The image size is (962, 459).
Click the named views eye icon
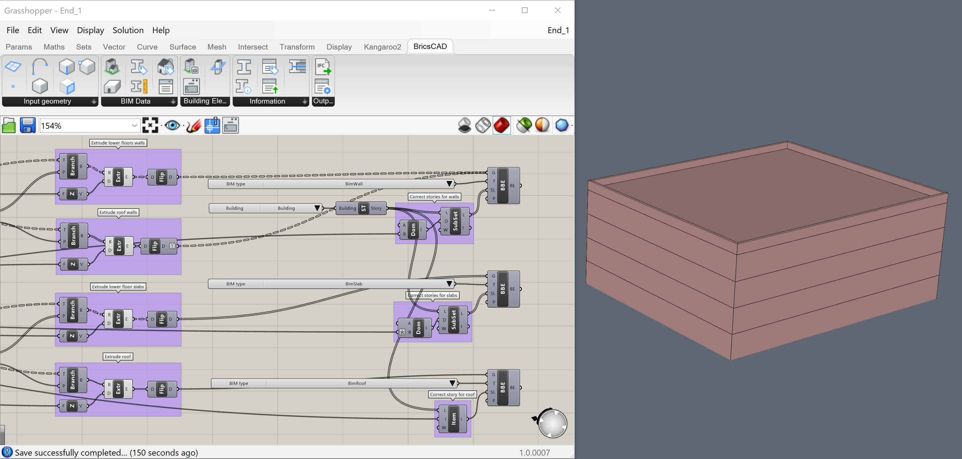pos(172,125)
